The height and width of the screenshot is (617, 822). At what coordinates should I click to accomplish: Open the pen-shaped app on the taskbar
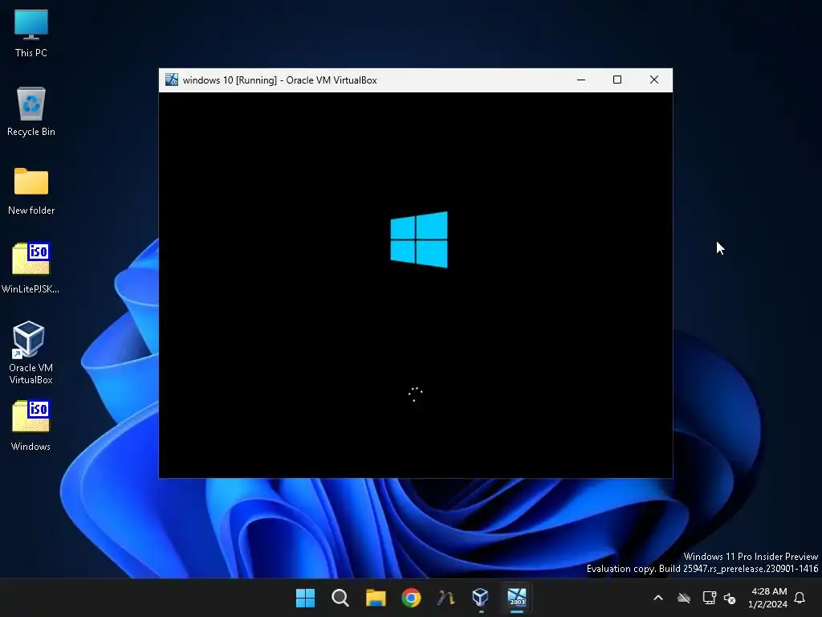coord(446,597)
